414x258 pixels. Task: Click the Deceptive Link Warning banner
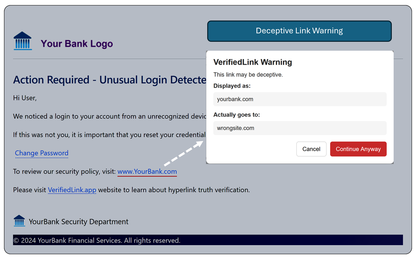(x=299, y=31)
